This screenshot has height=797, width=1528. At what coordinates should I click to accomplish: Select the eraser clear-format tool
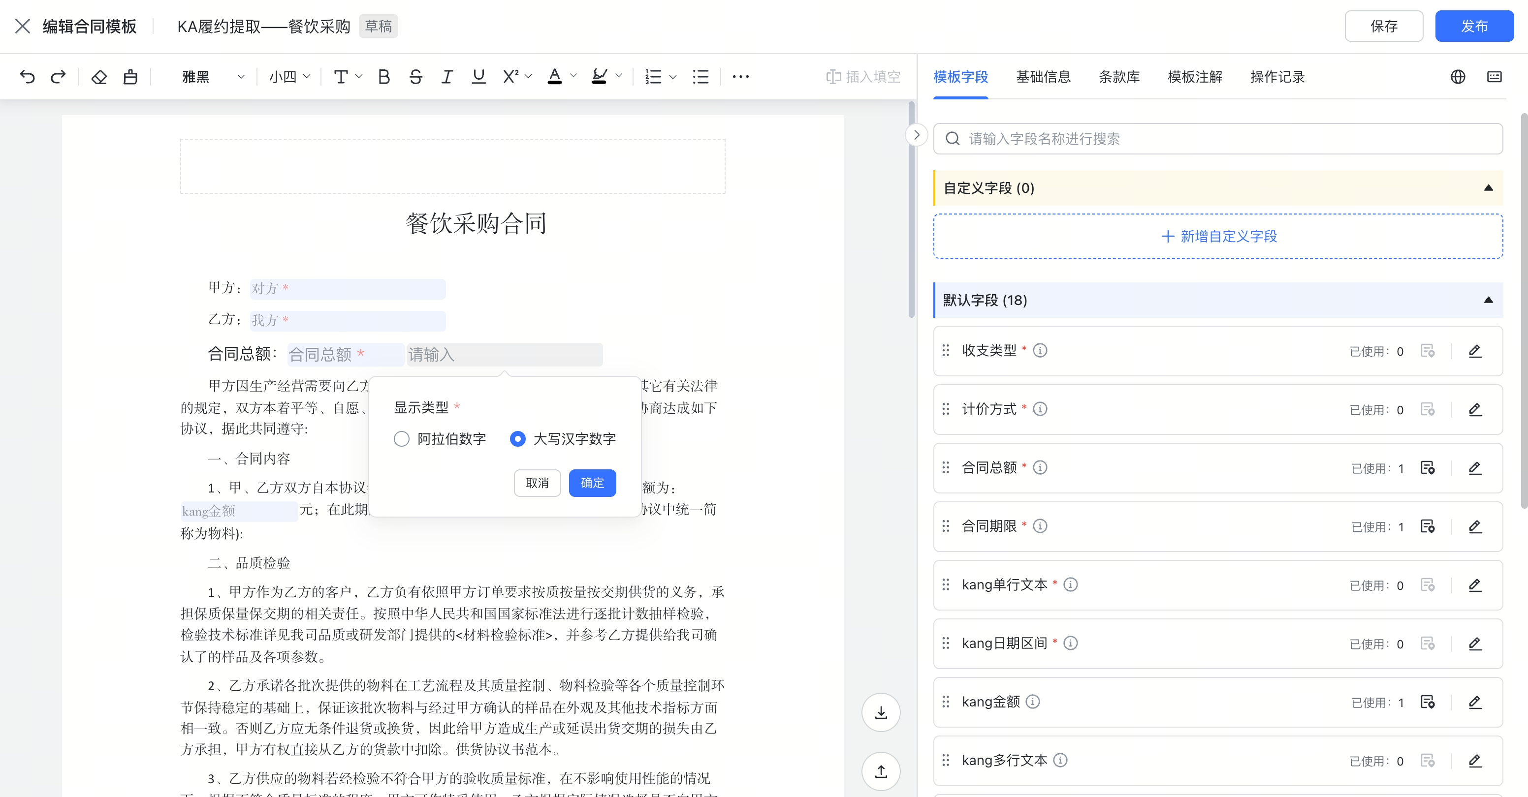point(99,76)
